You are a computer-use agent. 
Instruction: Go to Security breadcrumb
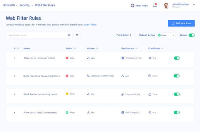(25, 5)
